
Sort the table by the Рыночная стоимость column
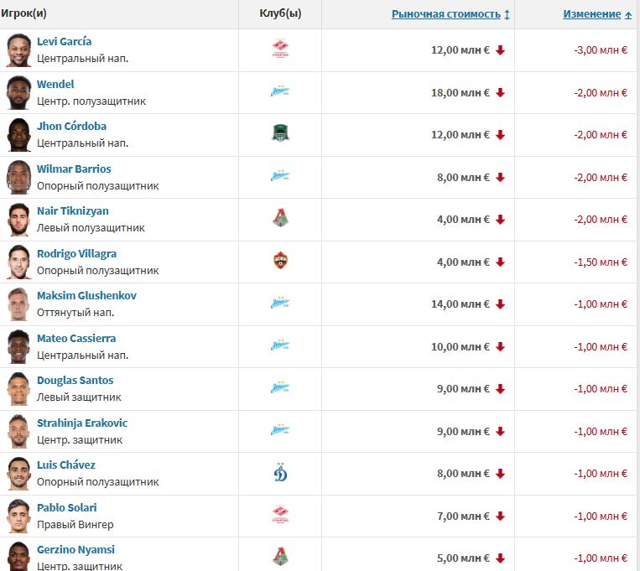(445, 14)
